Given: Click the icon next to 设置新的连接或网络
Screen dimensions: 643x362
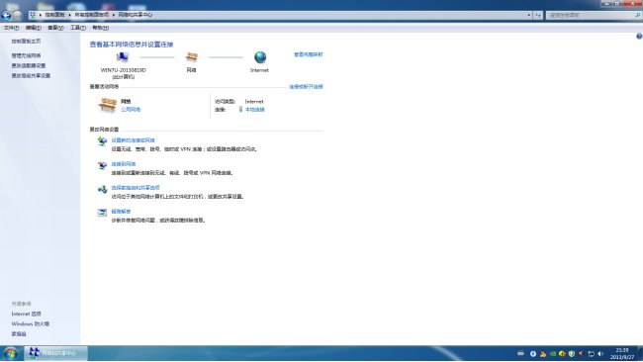Looking at the screenshot, I should tap(102, 141).
